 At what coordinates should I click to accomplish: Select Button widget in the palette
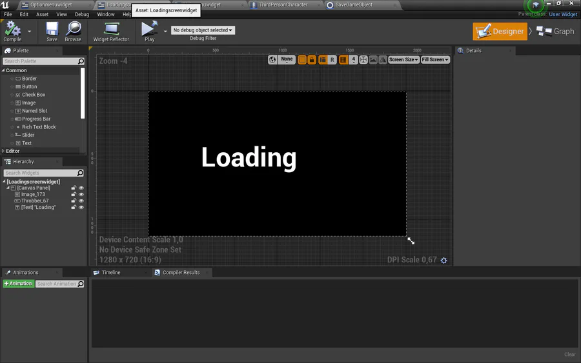pos(29,86)
